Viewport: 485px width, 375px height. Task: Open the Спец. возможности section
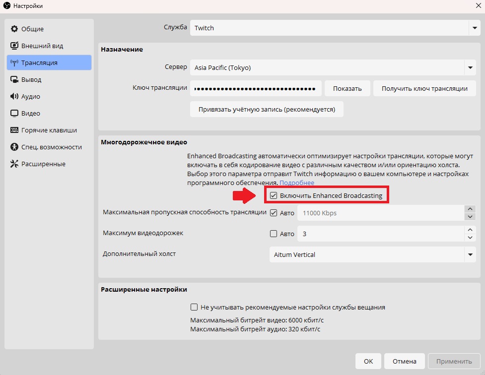click(x=49, y=147)
